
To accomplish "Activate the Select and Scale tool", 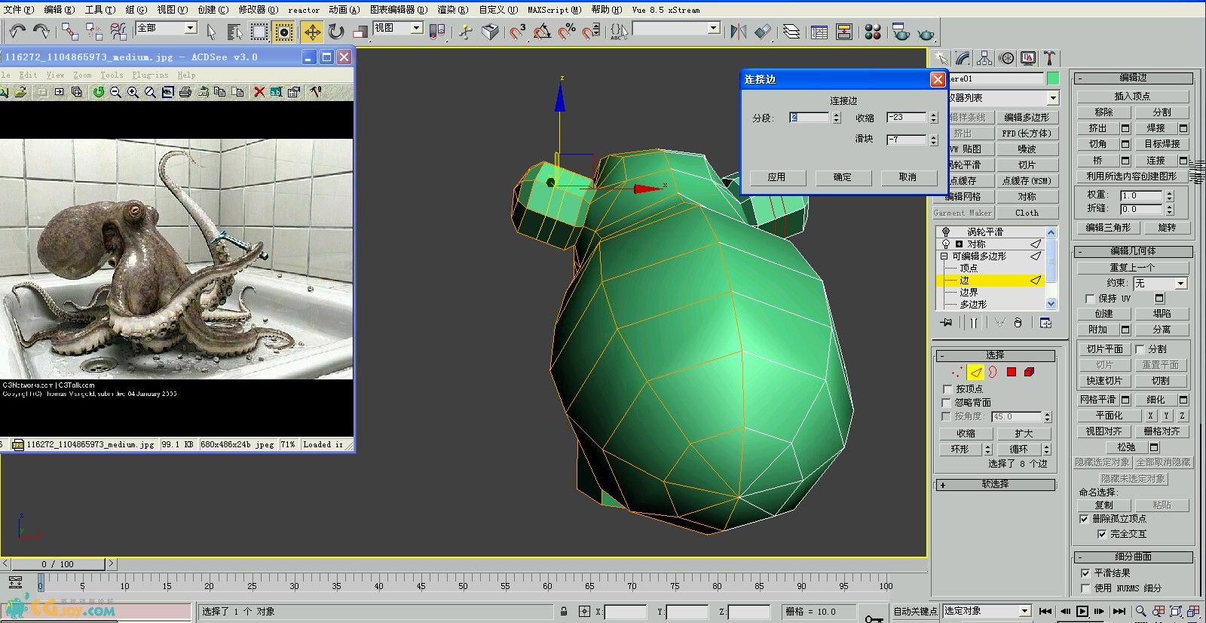I will coord(360,32).
